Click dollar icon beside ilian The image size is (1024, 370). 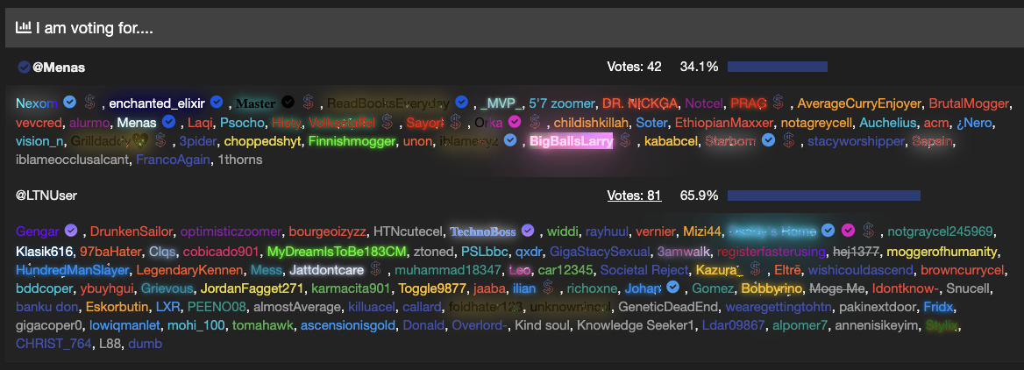[548, 288]
